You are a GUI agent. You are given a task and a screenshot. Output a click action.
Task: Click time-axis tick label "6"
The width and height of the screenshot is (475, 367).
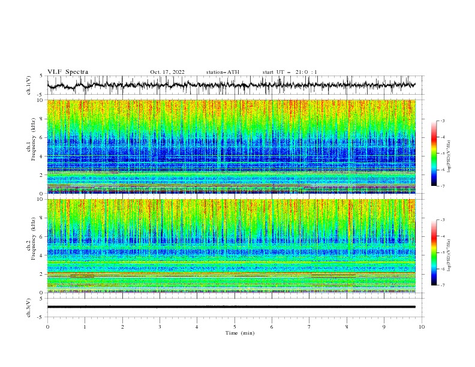pos(272,327)
